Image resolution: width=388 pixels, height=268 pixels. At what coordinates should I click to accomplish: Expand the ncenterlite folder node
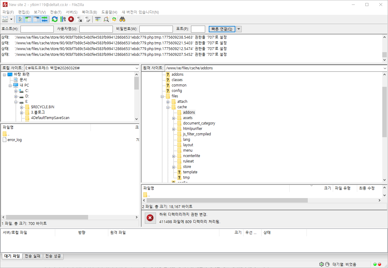(x=174, y=156)
